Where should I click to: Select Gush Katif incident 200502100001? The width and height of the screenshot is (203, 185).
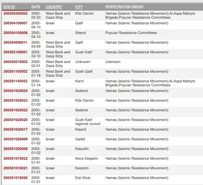click(15, 52)
